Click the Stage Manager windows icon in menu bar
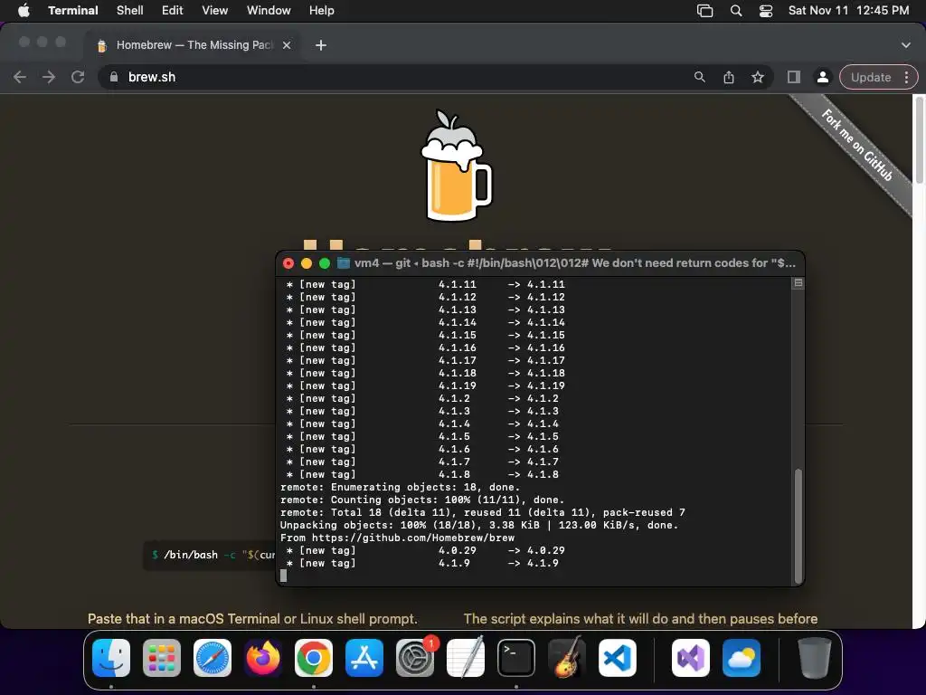 (x=704, y=11)
